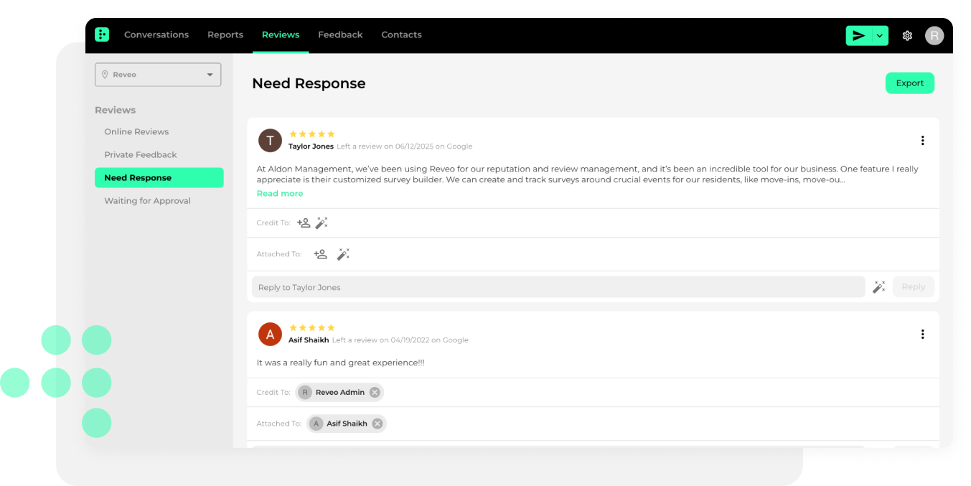The width and height of the screenshot is (971, 486).
Task: Remove Reveo Admin from Credit To
Action: (x=375, y=393)
